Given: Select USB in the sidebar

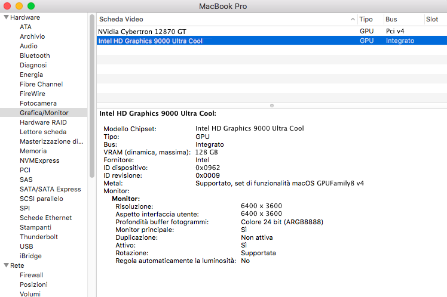Looking at the screenshot, I should pos(26,246).
